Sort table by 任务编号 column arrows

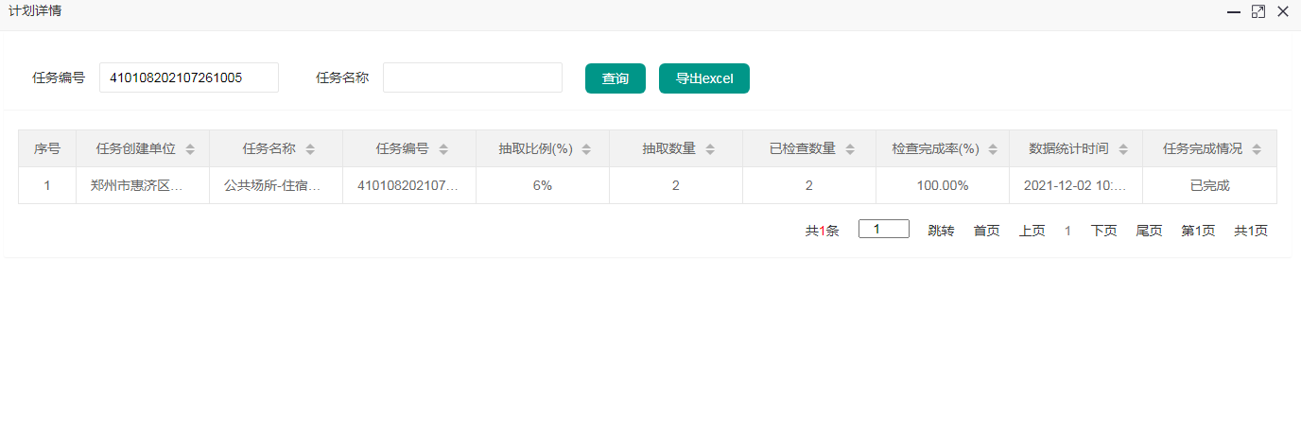click(x=443, y=149)
